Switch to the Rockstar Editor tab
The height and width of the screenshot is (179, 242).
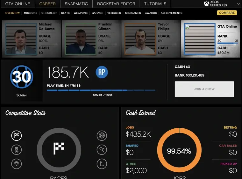tap(116, 4)
